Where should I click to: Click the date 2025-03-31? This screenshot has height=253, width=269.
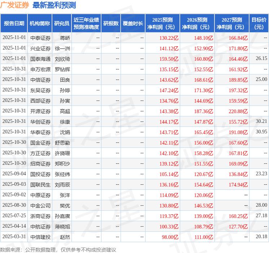point(14,236)
